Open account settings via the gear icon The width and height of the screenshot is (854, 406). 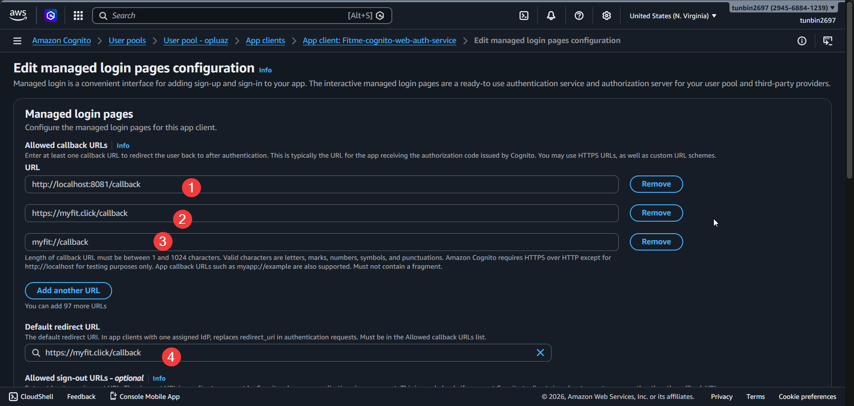(x=607, y=15)
